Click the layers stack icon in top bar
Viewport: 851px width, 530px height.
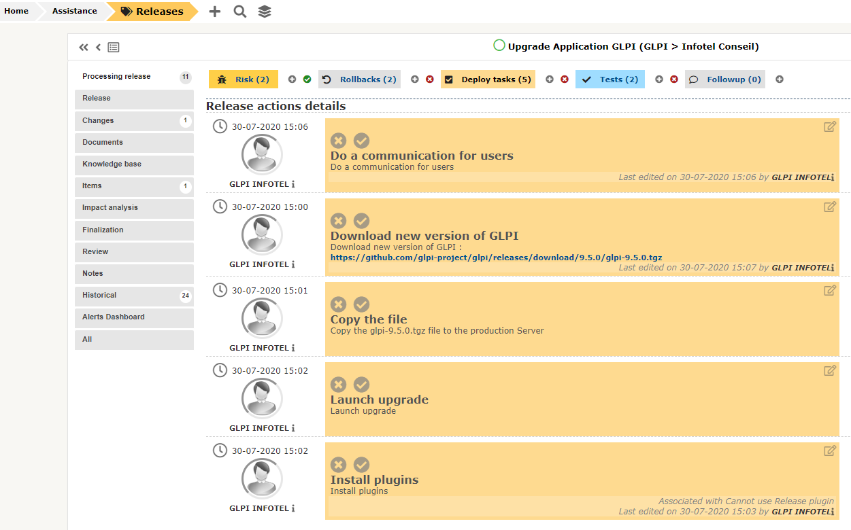pos(265,12)
